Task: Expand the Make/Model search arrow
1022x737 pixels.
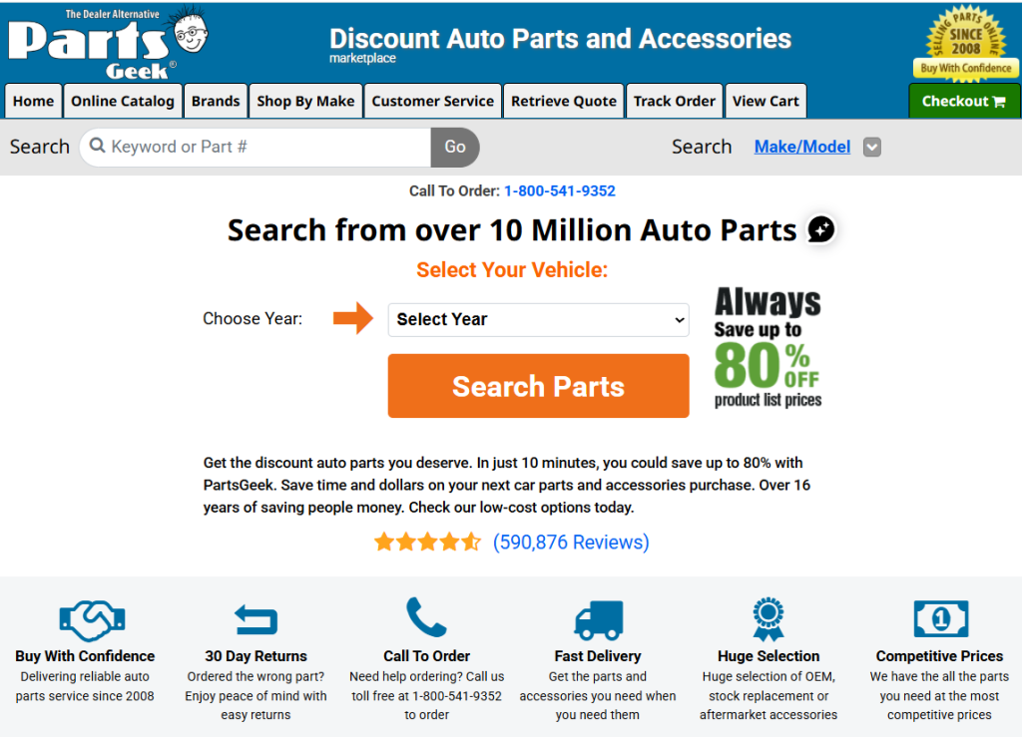Action: pos(872,148)
